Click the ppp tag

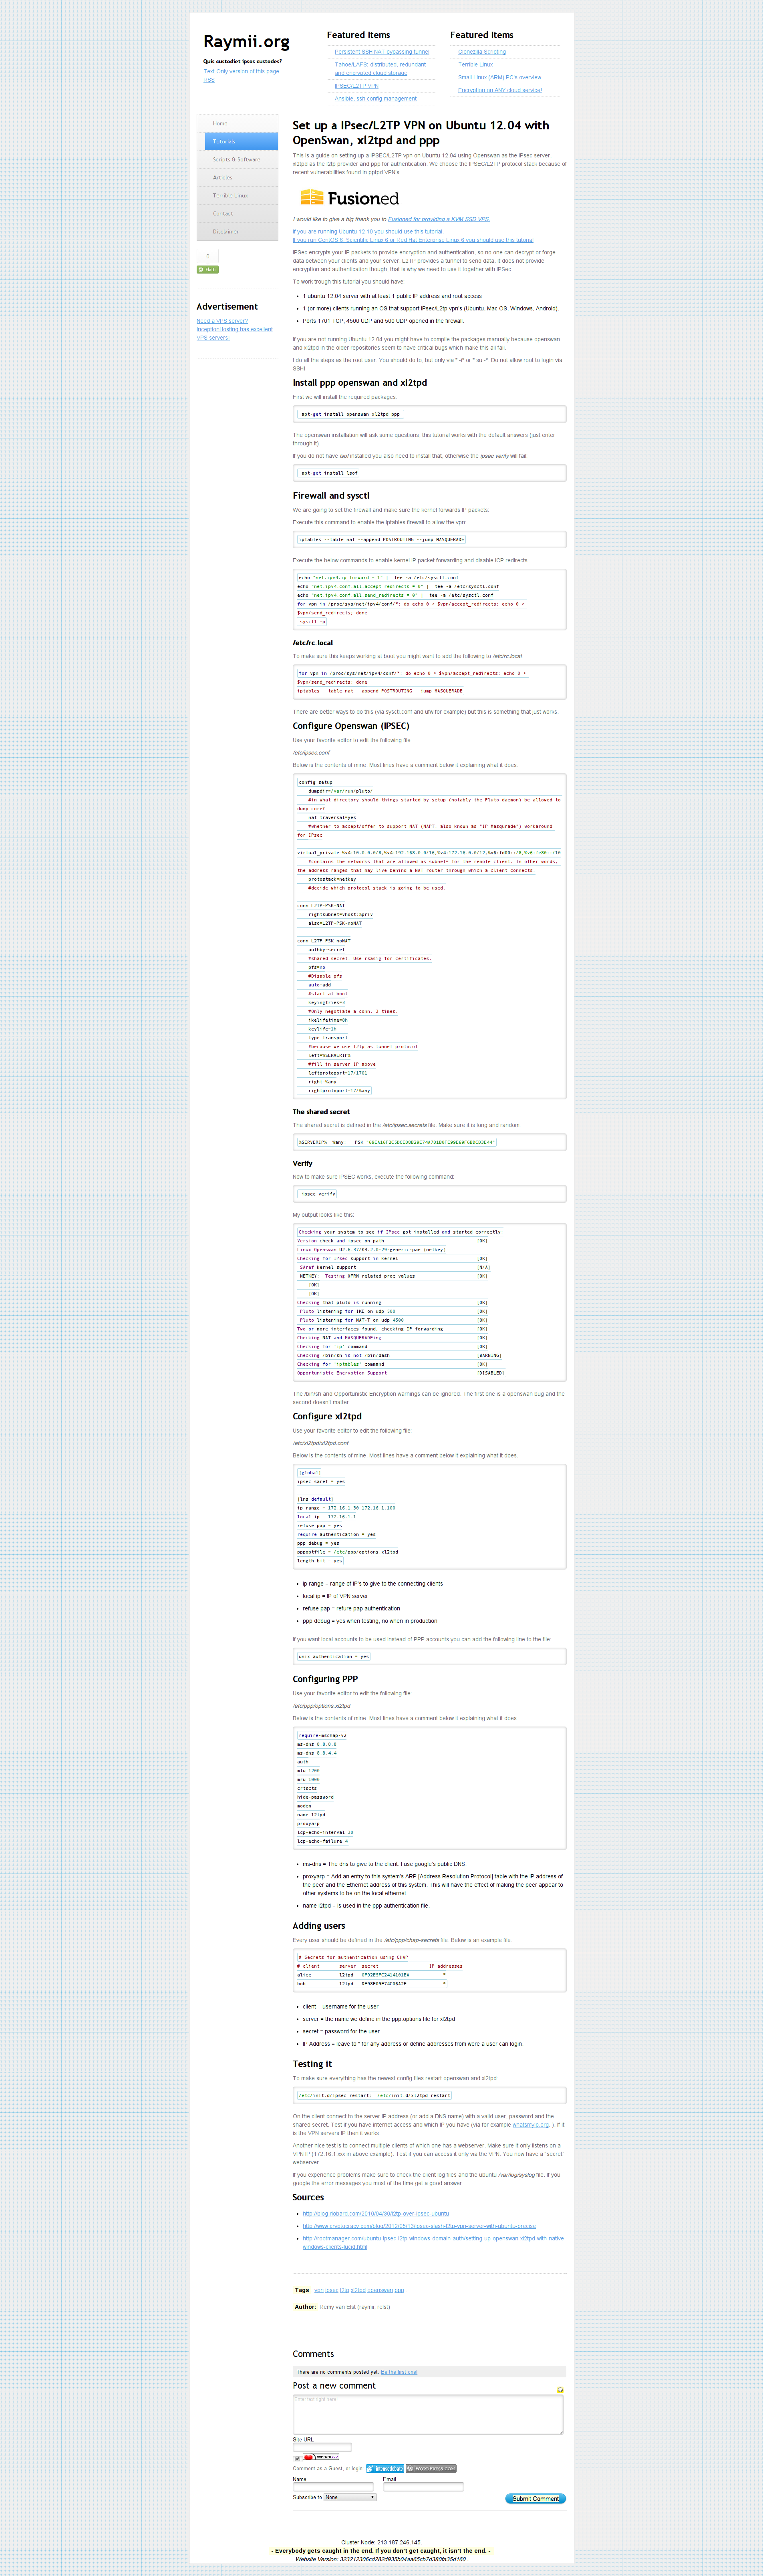tap(399, 2290)
